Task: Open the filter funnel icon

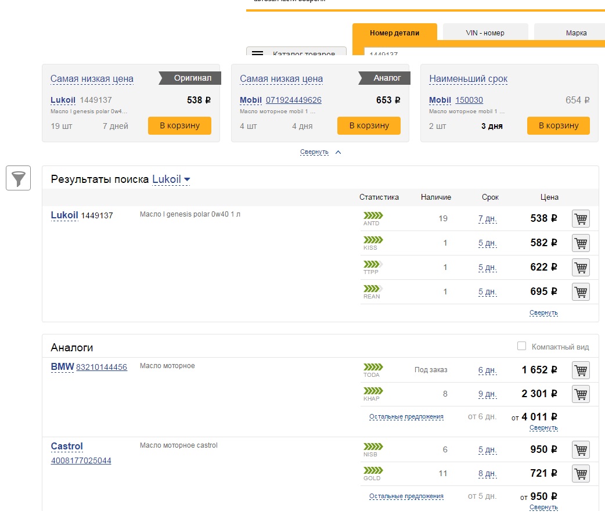Action: (18, 178)
